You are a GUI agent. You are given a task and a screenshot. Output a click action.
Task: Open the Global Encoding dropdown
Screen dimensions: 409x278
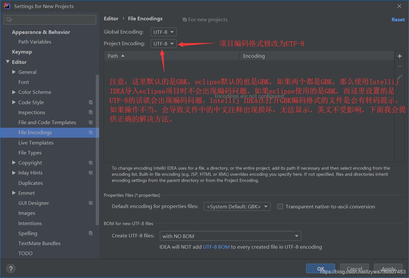pos(163,32)
